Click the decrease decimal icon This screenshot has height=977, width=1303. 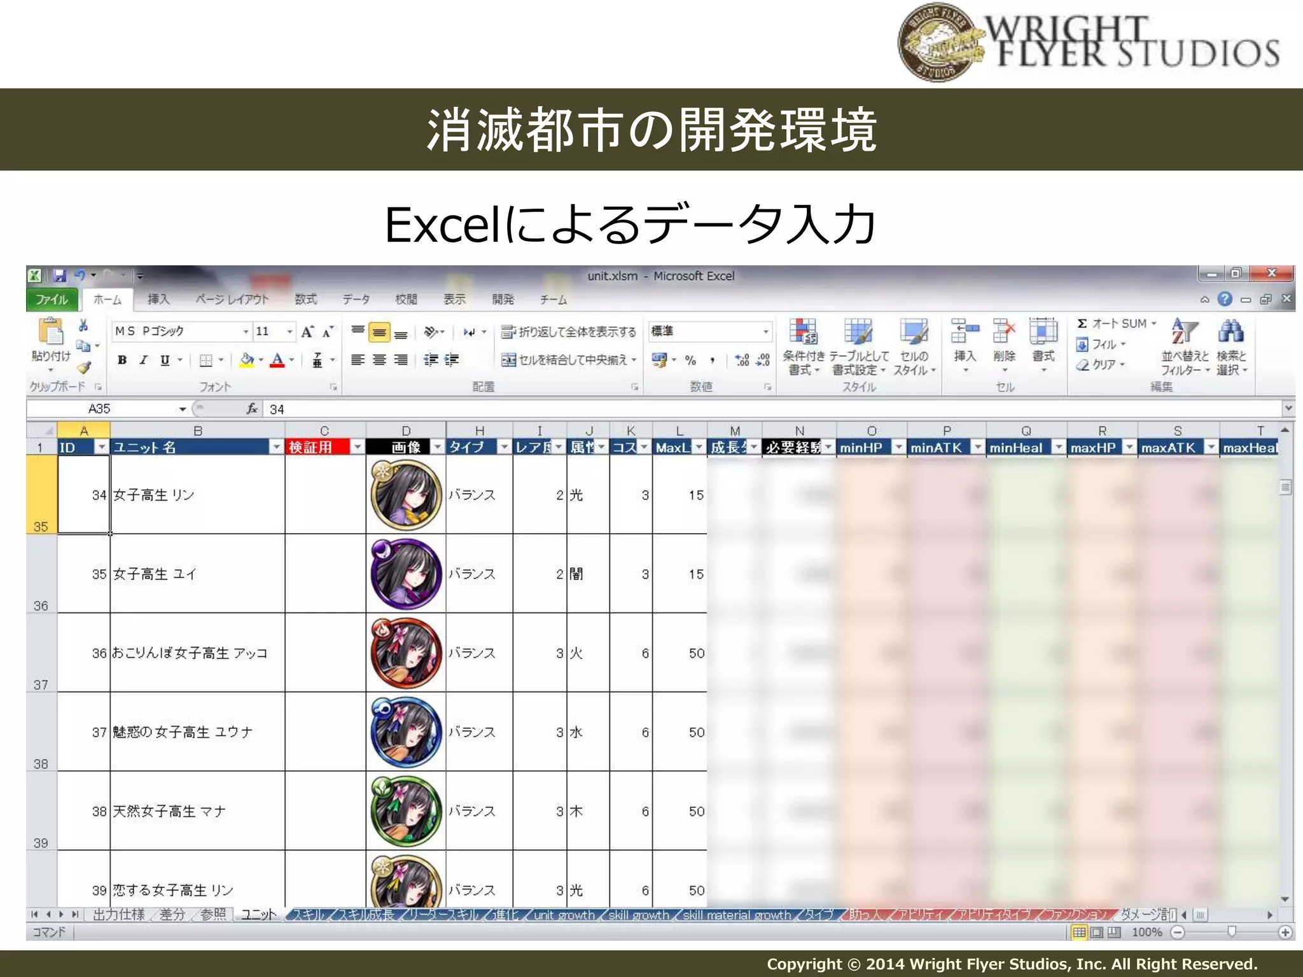tap(763, 361)
